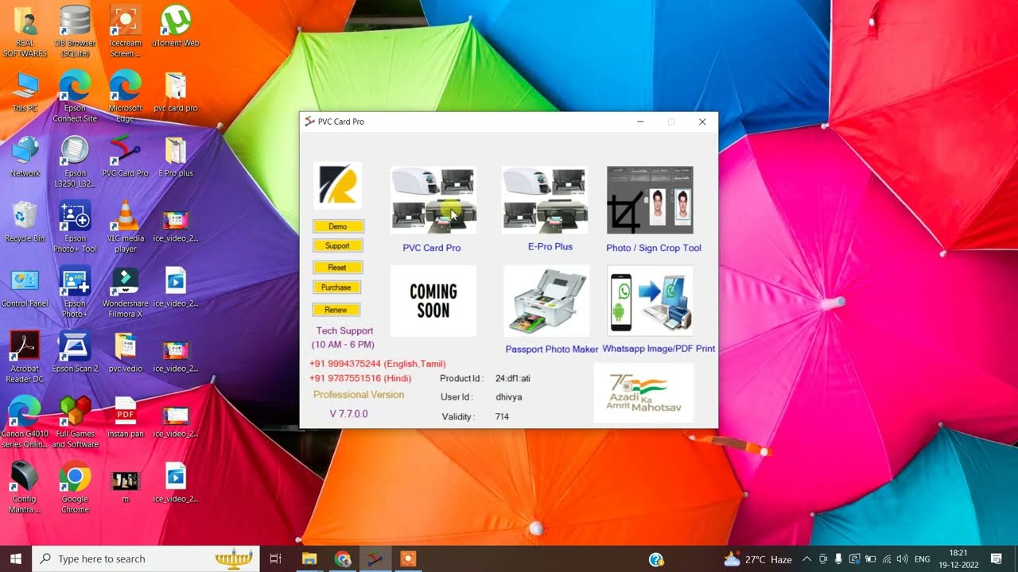The image size is (1018, 572).
Task: Select VLC media player desktop icon
Action: [x=125, y=227]
